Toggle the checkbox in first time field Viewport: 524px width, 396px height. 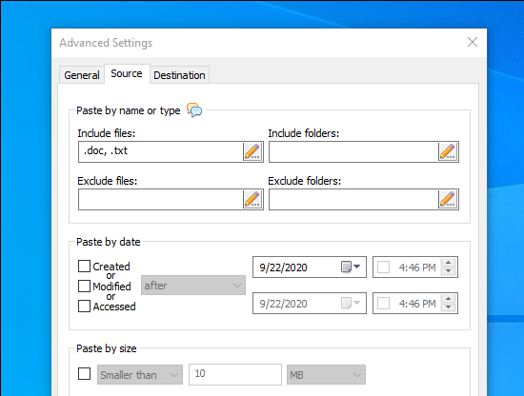[x=383, y=267]
